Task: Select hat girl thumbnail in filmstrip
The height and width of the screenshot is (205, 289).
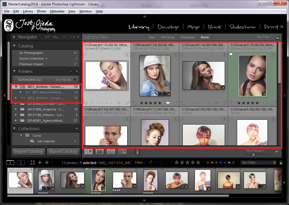Action: 46,180
